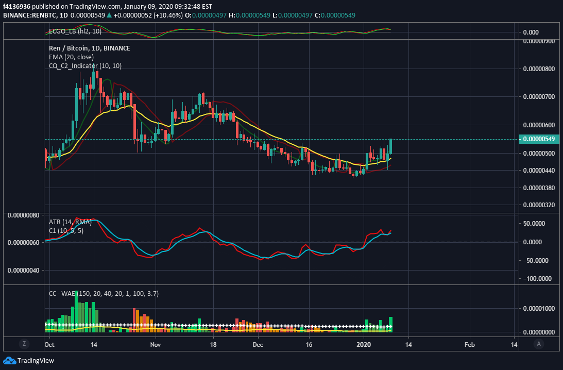Select the ATR (14, RMA) indicator label

pyautogui.click(x=70, y=222)
